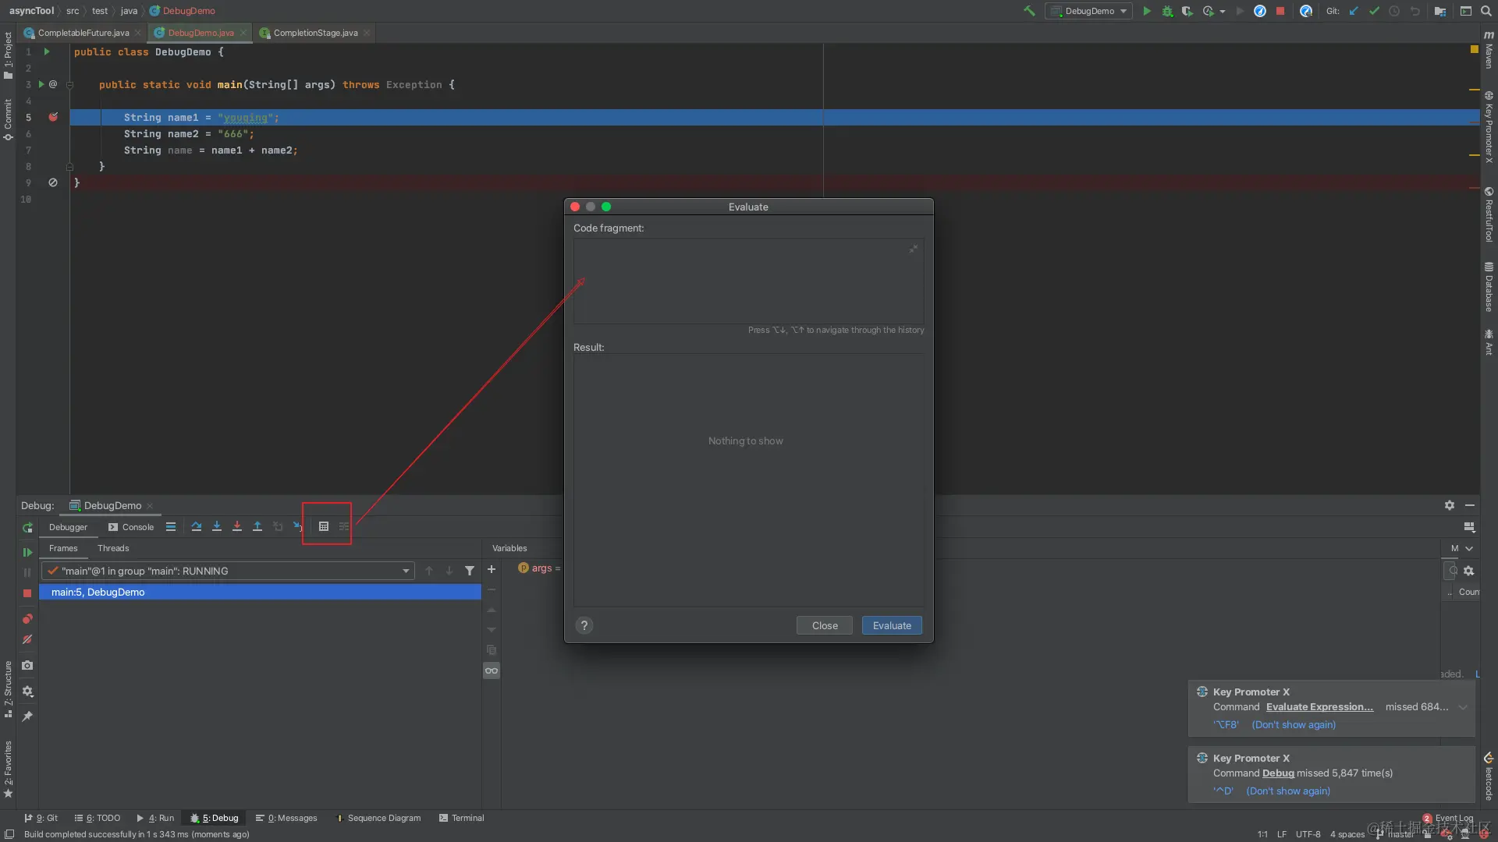Click the Evaluate Expression... link in notification
This screenshot has height=842, width=1498.
point(1319,707)
